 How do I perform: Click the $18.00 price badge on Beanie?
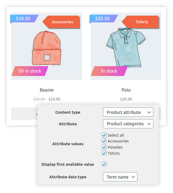[x=24, y=19]
